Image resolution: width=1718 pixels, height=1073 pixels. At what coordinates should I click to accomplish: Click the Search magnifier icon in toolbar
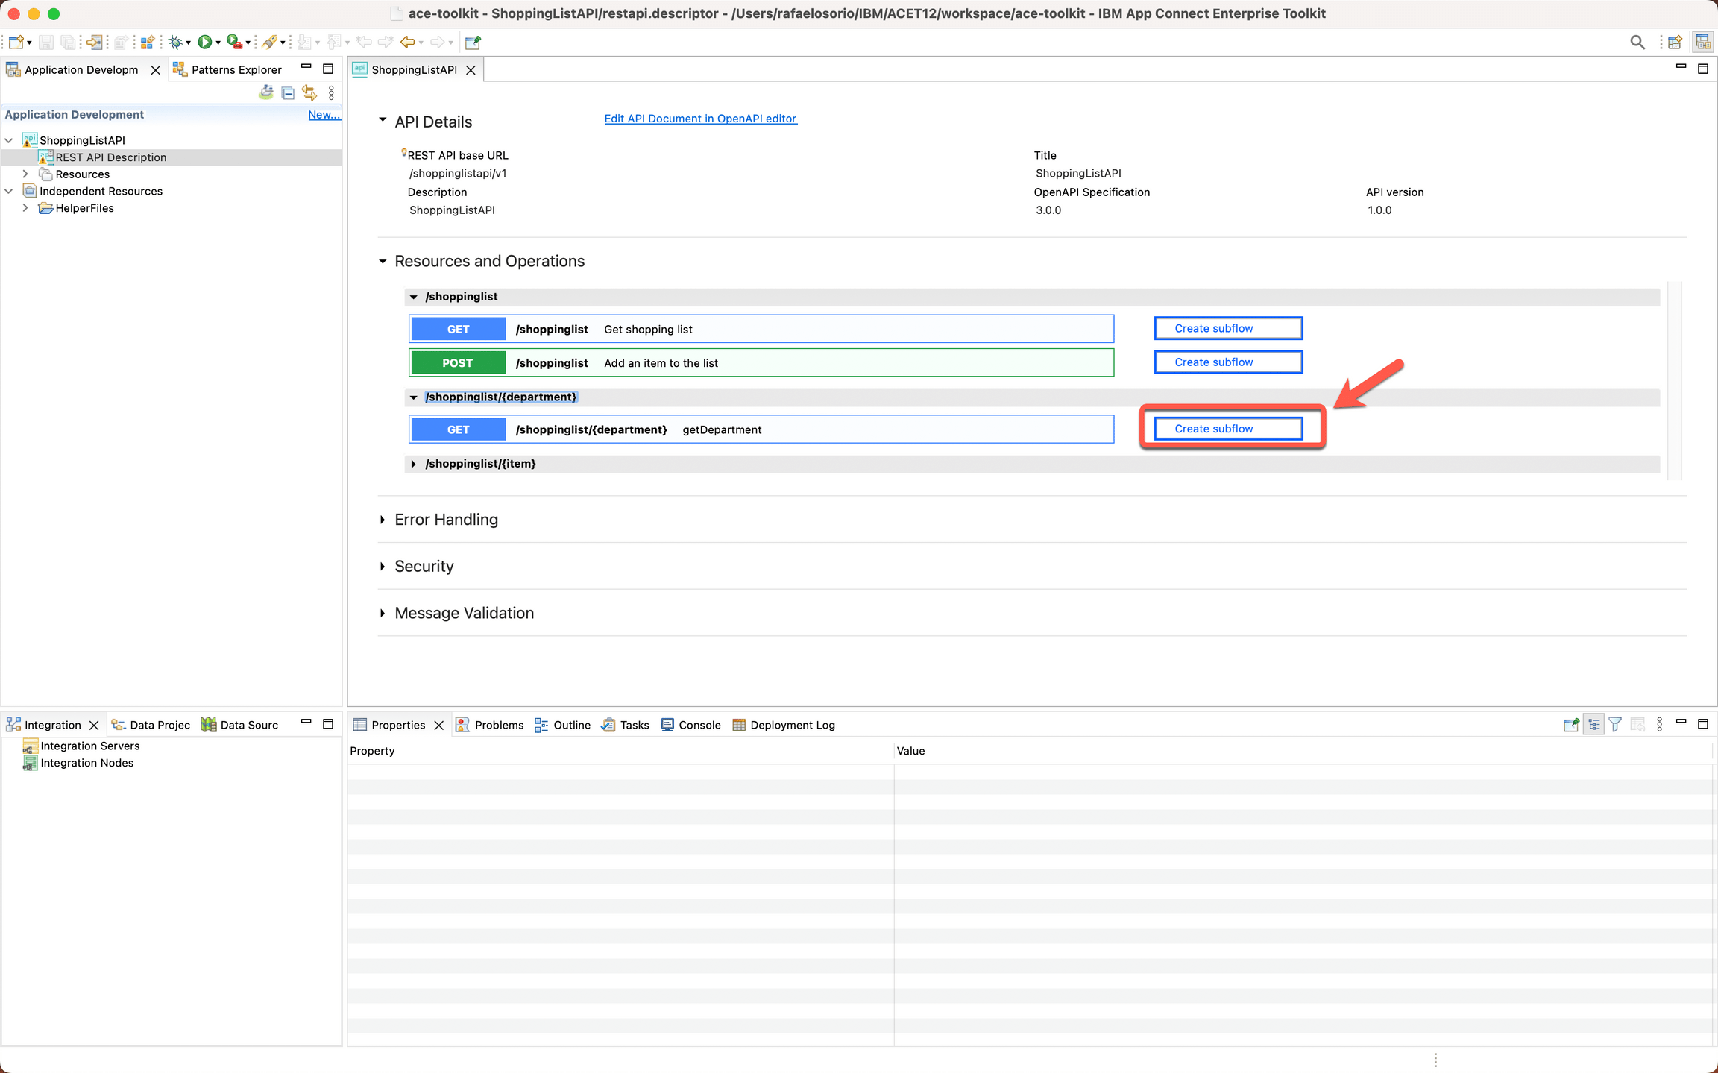1637,43
